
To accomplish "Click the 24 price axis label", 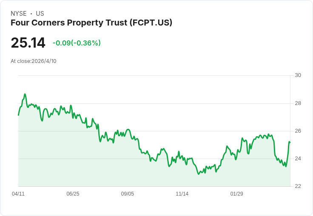I will pyautogui.click(x=298, y=159).
